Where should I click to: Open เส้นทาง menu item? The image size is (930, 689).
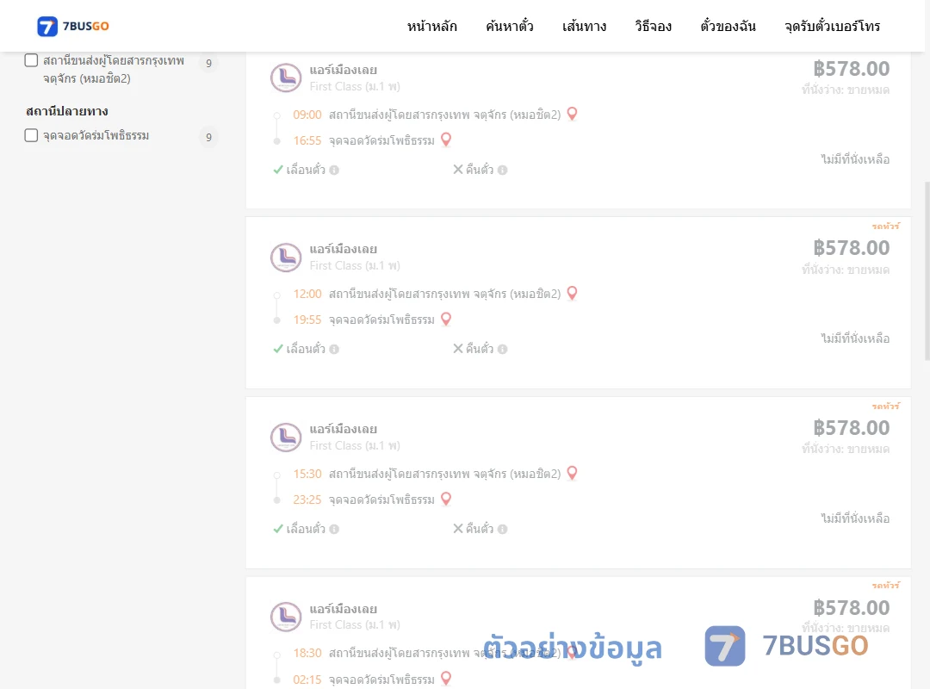click(x=584, y=26)
